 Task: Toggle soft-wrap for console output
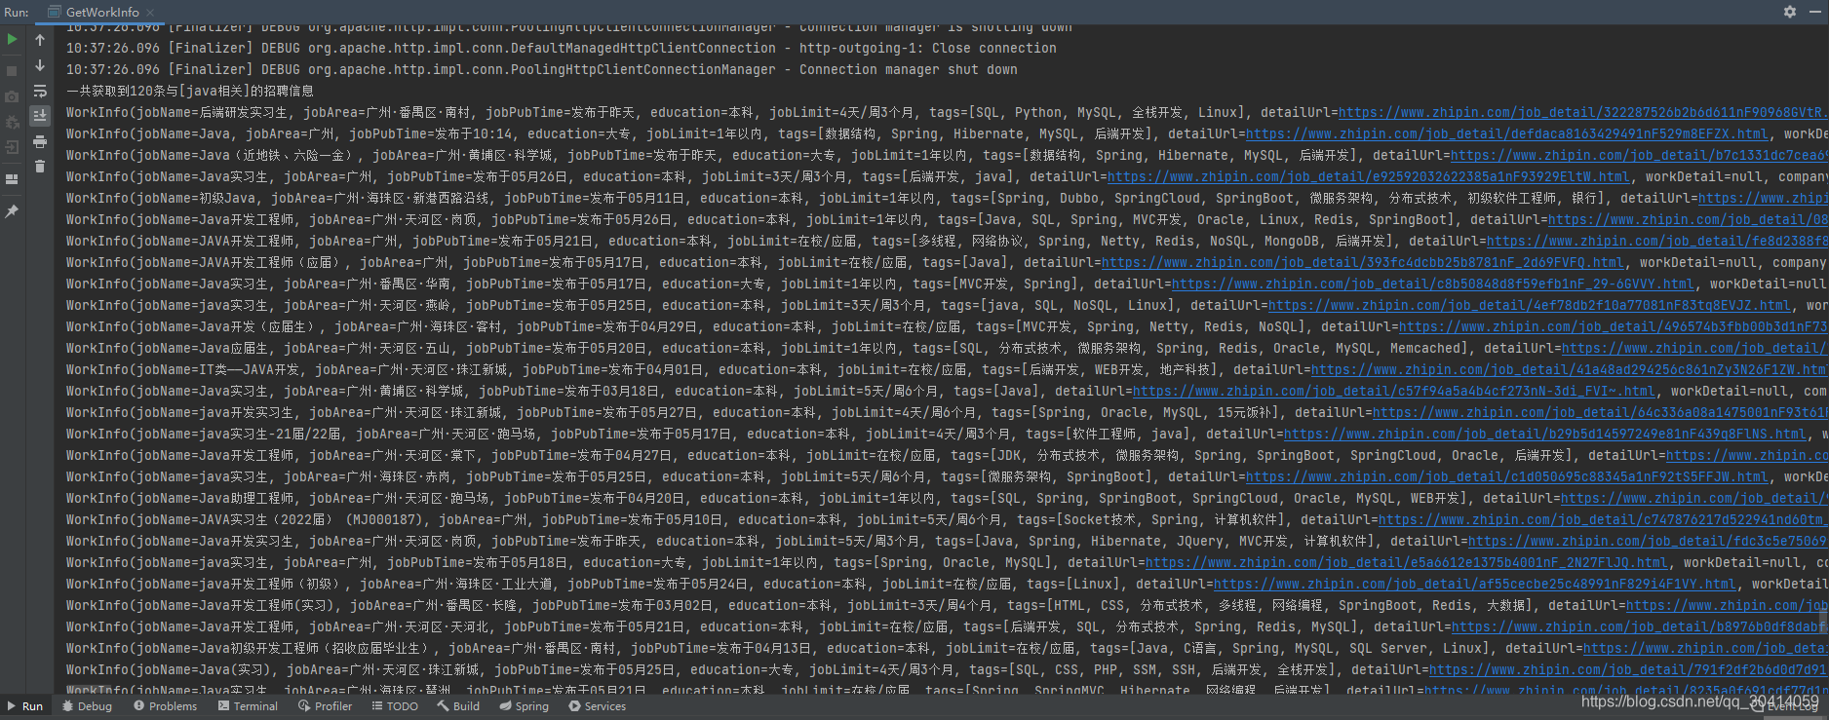click(40, 91)
